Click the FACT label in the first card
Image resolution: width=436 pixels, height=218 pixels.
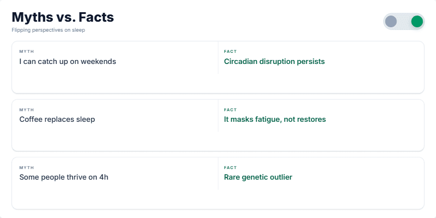point(230,51)
